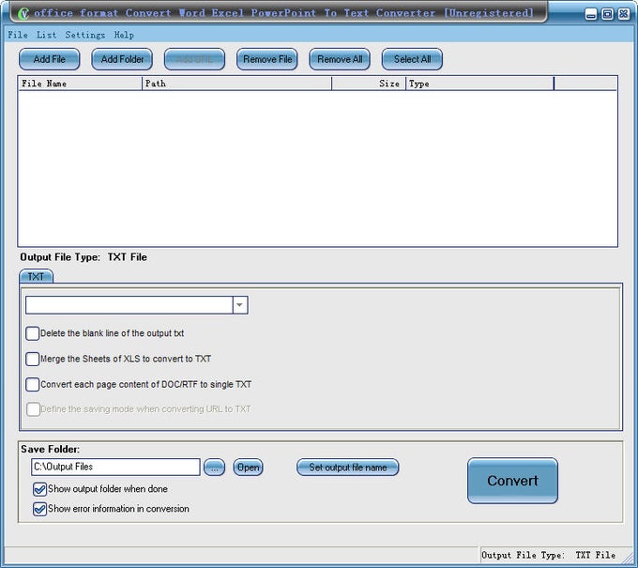Screen dimensions: 638x568
Task: Uncheck Show error information in conversion
Action: point(39,509)
